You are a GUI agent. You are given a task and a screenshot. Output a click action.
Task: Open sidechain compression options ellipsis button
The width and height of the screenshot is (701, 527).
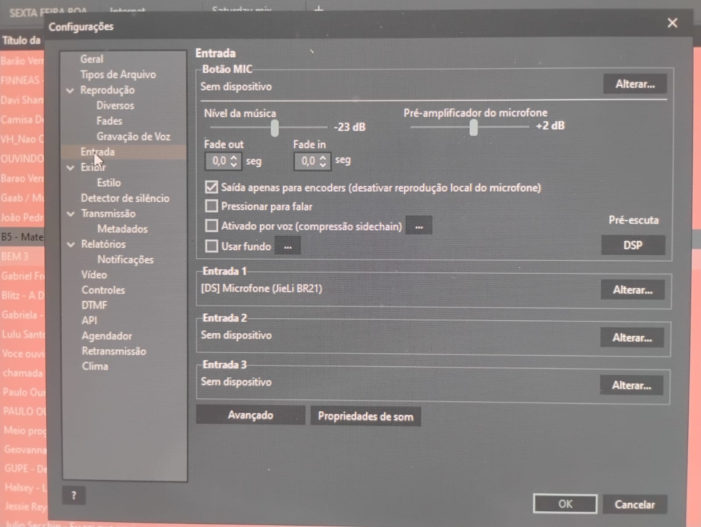click(x=419, y=226)
